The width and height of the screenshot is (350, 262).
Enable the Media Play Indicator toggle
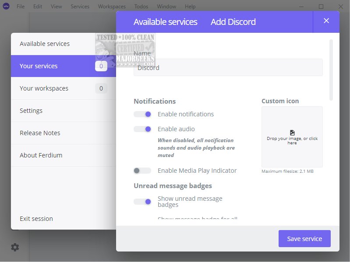[x=142, y=171]
